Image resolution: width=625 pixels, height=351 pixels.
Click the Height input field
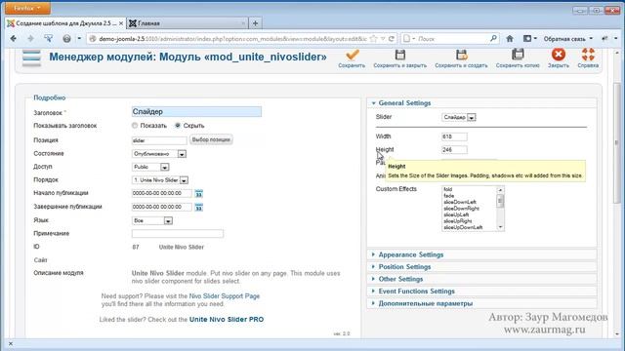point(454,150)
